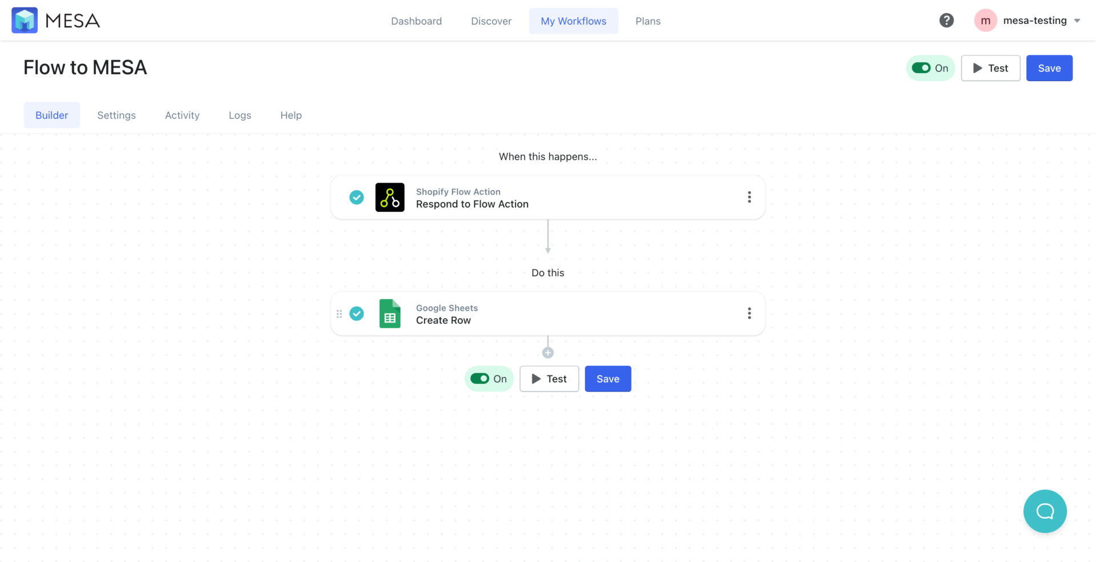This screenshot has height=562, width=1096.
Task: Click the plus button to add a new step
Action: (547, 352)
